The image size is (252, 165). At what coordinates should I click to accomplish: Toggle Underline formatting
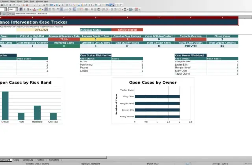[28, 9]
